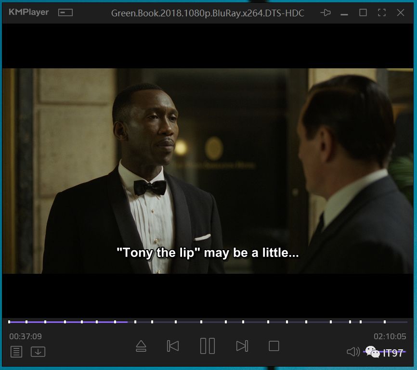Click the eject-style Open File icon
This screenshot has height=370, width=417.
coord(141,346)
